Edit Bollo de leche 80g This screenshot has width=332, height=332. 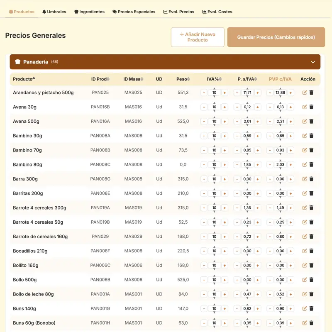click(305, 294)
